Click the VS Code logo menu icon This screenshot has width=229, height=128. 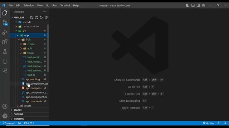coord(4,5)
